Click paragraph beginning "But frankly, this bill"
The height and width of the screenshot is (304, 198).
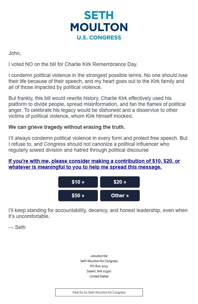point(97,107)
